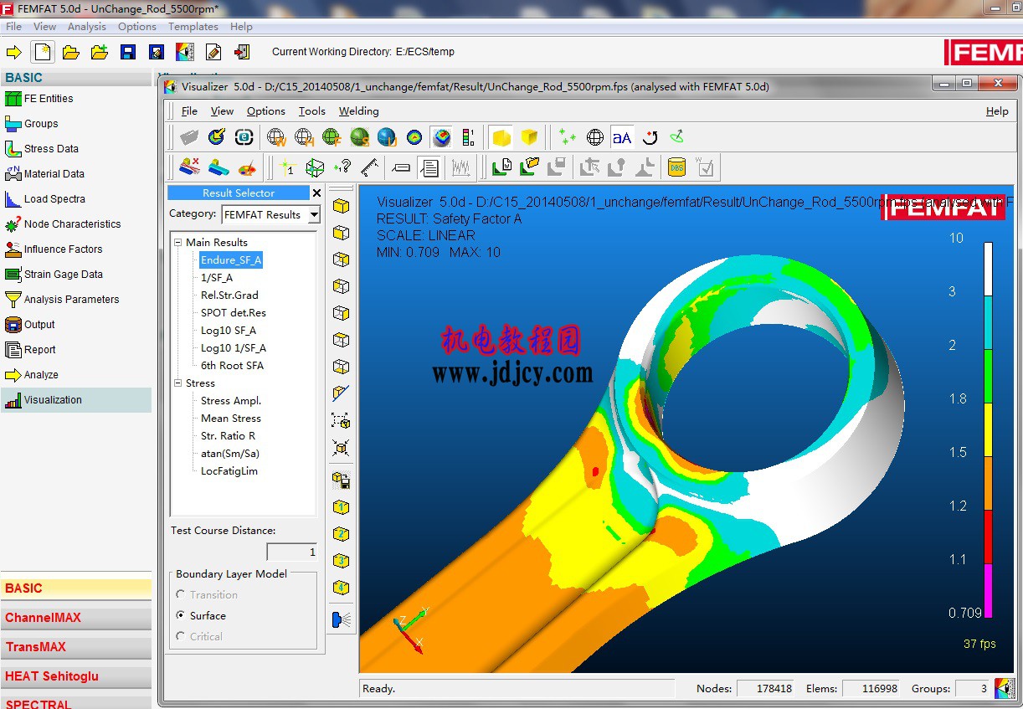The width and height of the screenshot is (1023, 709).
Task: Click the save disk icon in FEMFAT toolbar
Action: click(127, 52)
